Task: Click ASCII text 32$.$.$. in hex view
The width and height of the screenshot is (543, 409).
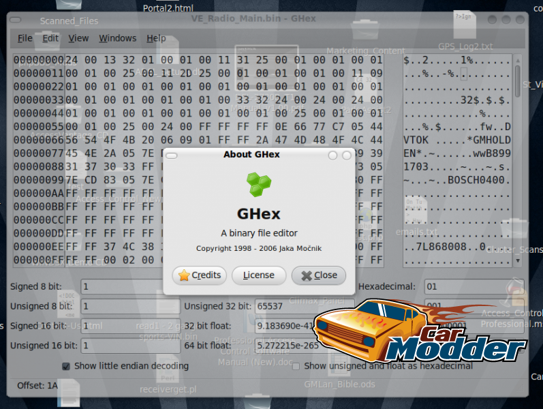Action: coord(486,100)
